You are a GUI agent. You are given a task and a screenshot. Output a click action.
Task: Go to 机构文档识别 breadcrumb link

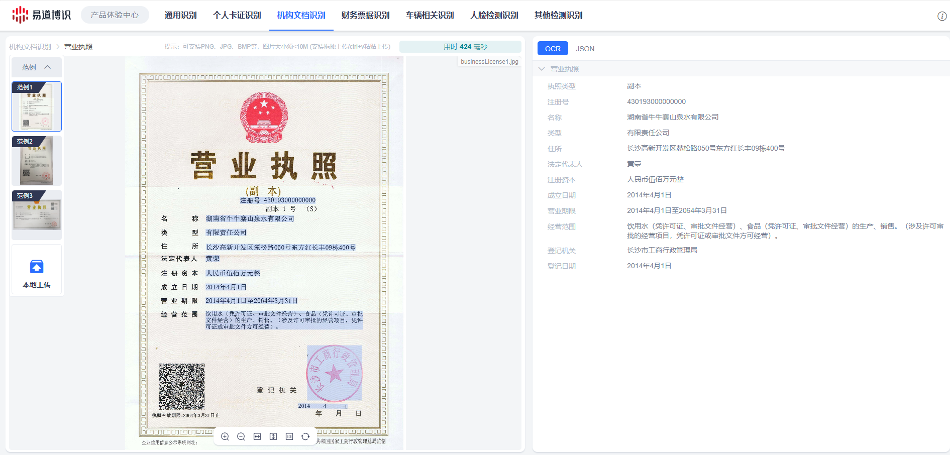coord(30,47)
